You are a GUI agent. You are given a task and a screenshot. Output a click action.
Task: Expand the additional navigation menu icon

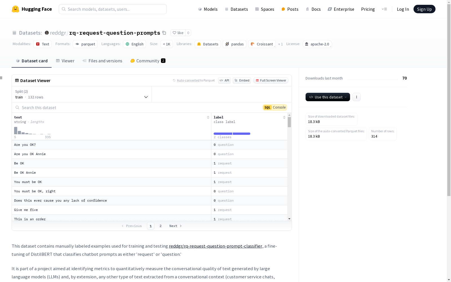point(384,9)
